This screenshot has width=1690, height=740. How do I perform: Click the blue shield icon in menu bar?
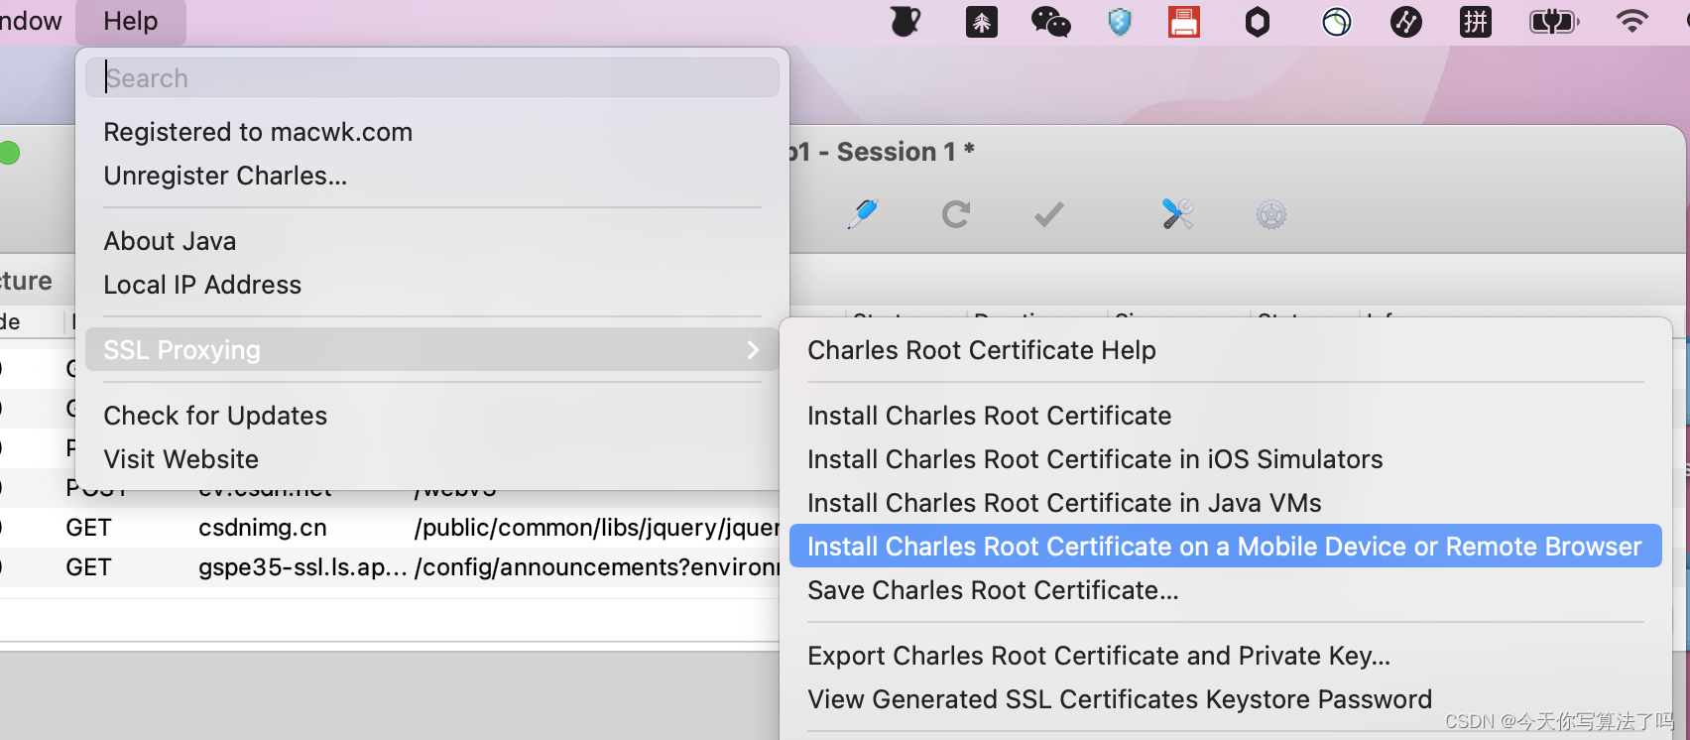[x=1120, y=22]
